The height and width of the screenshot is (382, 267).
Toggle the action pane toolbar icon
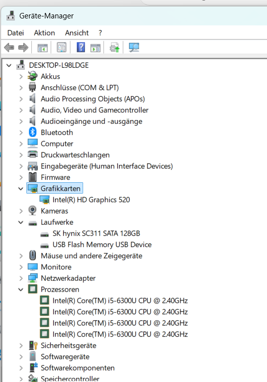(95, 47)
